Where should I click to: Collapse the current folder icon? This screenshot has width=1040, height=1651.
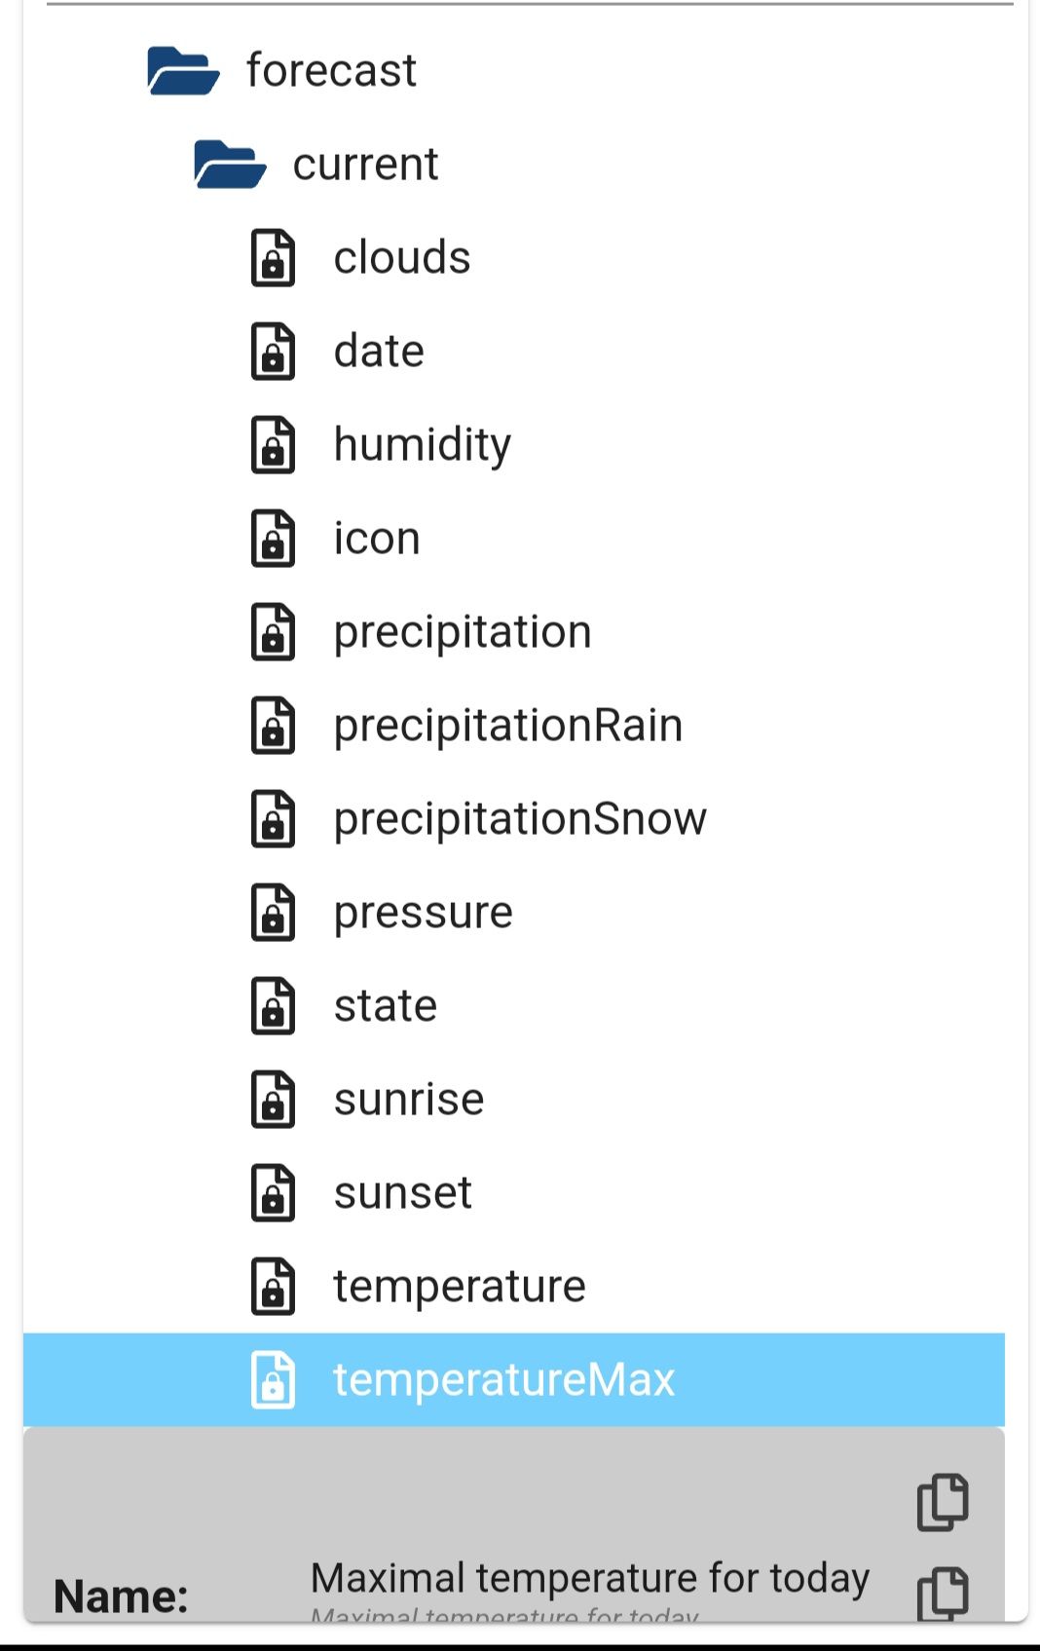pos(229,165)
